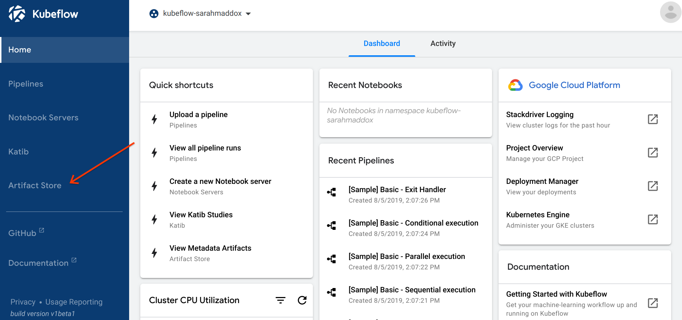Click the Kubeflow title text
682x320 pixels.
[55, 14]
